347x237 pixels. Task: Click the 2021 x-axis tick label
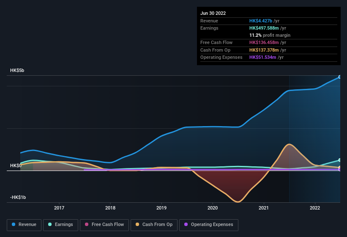(x=264, y=208)
